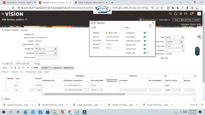Switch to Notifications browser tab
Screen dimensions: 205x115
[19, 3]
